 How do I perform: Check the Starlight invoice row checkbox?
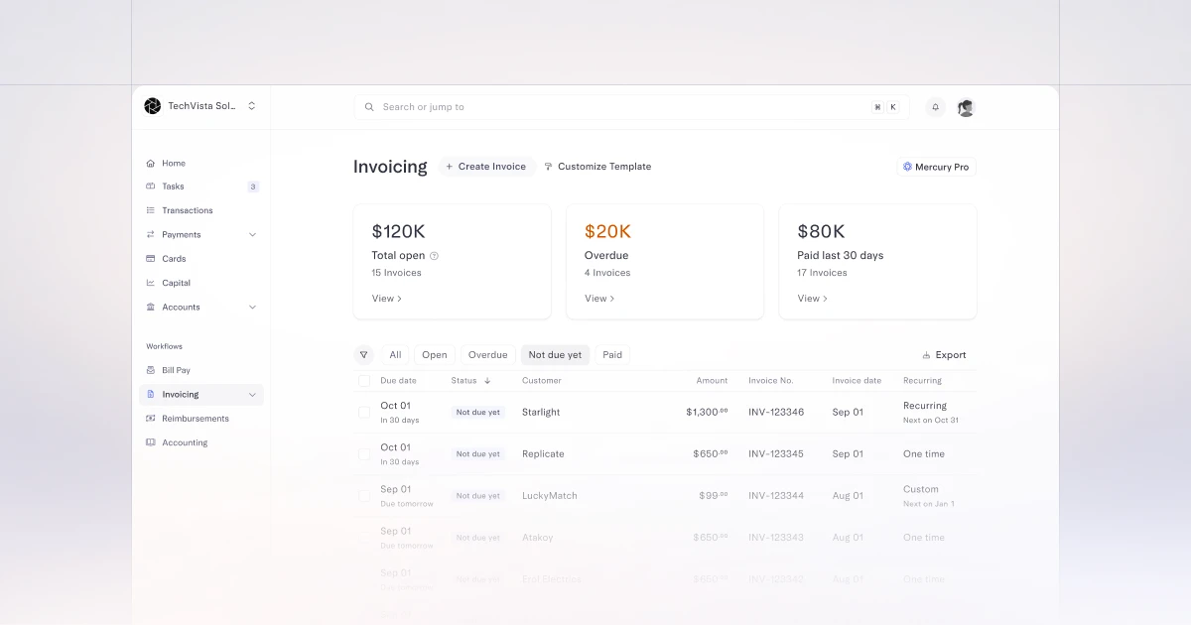[x=364, y=412]
